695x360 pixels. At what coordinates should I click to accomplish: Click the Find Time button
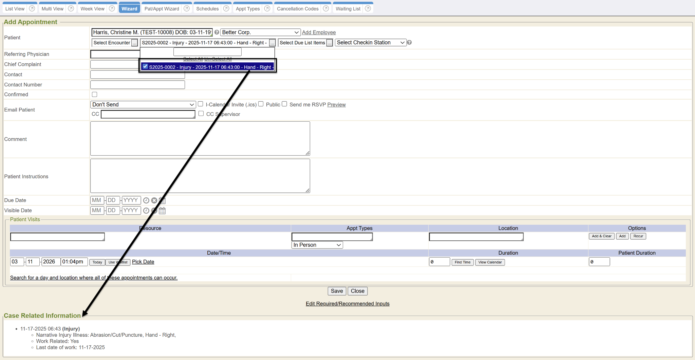462,262
